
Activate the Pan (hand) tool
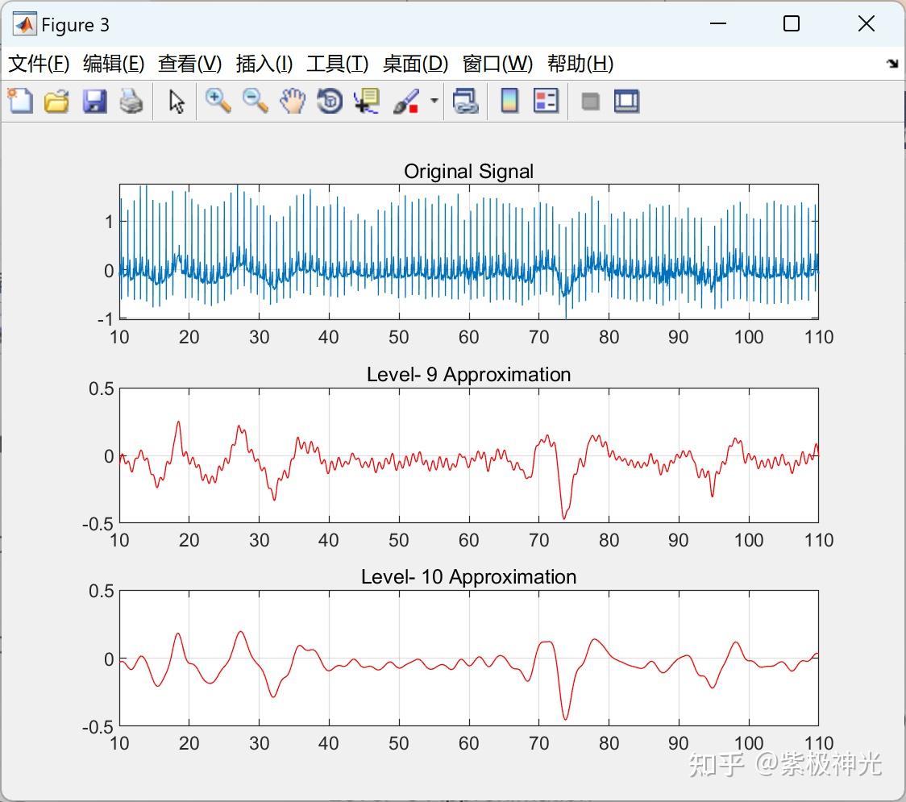coord(292,101)
